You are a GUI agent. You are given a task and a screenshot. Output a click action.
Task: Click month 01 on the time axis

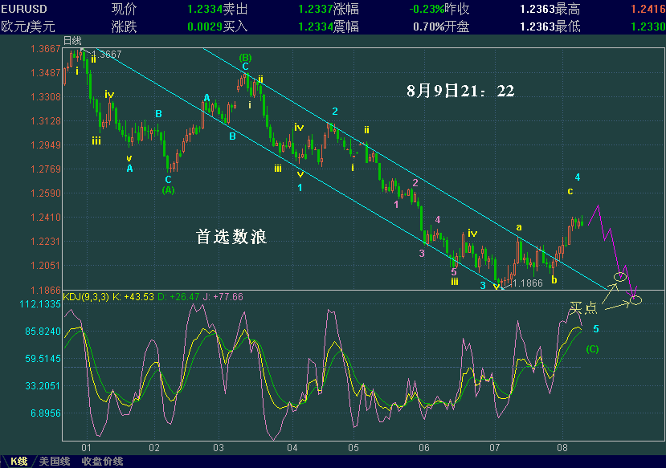click(x=86, y=448)
